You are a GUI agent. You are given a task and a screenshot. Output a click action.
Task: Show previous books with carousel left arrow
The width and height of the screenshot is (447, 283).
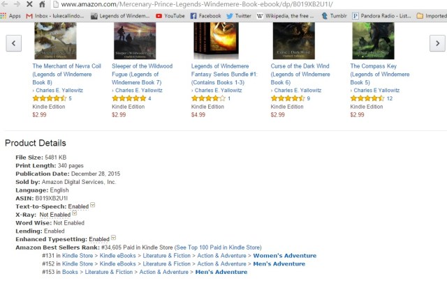[x=14, y=43]
